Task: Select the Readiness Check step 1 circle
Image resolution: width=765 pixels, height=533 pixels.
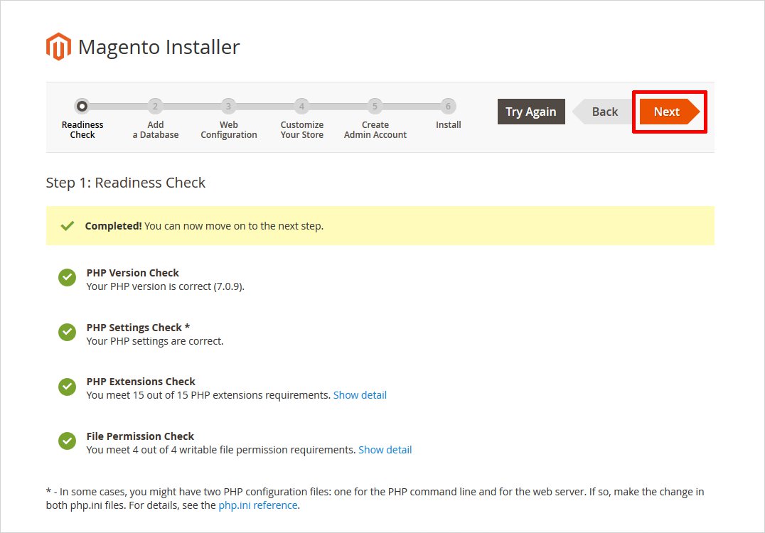Action: pyautogui.click(x=82, y=107)
